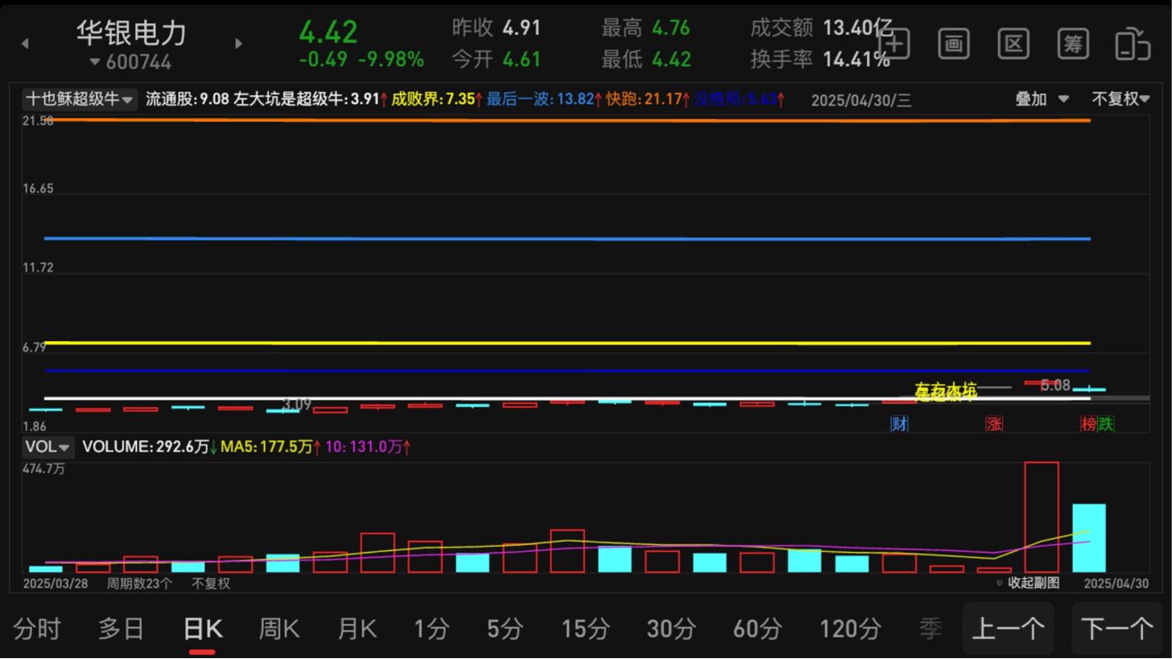
Task: Expand stock code 600744 dropdown arrow
Action: (x=95, y=63)
